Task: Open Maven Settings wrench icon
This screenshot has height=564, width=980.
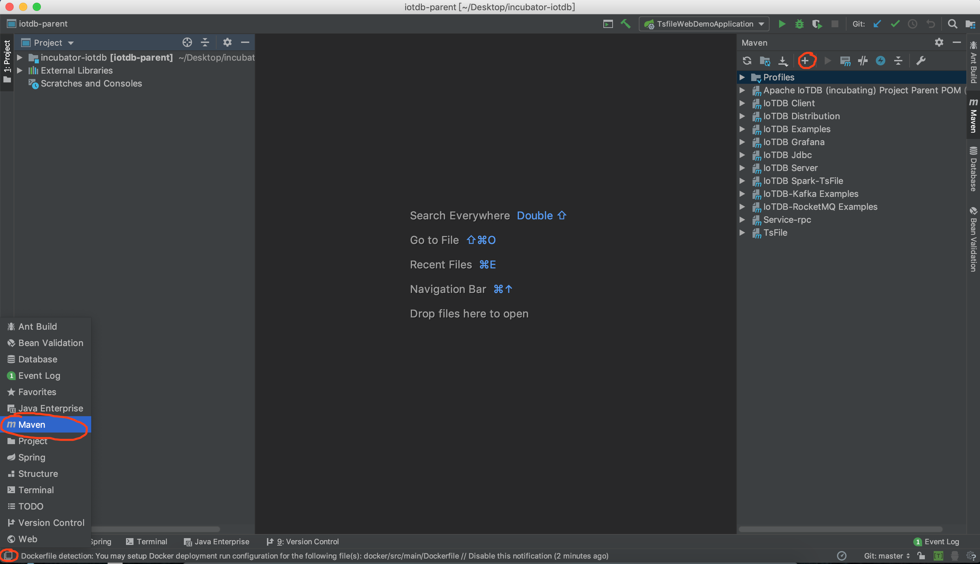Action: [x=921, y=61]
